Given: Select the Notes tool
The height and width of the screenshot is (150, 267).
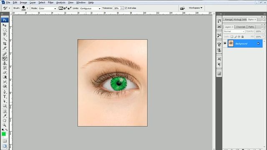Looking at the screenshot, I should click(x=5, y=111).
